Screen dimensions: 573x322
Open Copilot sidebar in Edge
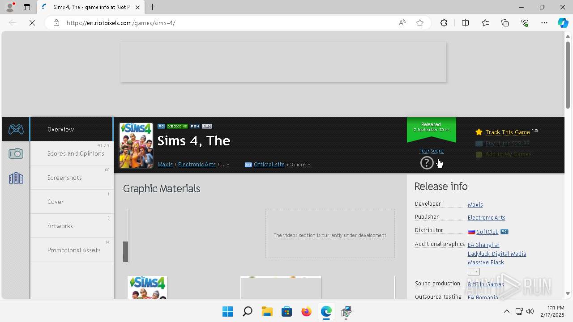[563, 23]
